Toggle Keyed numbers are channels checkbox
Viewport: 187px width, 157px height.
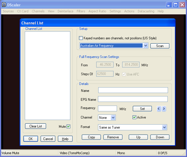81,38
